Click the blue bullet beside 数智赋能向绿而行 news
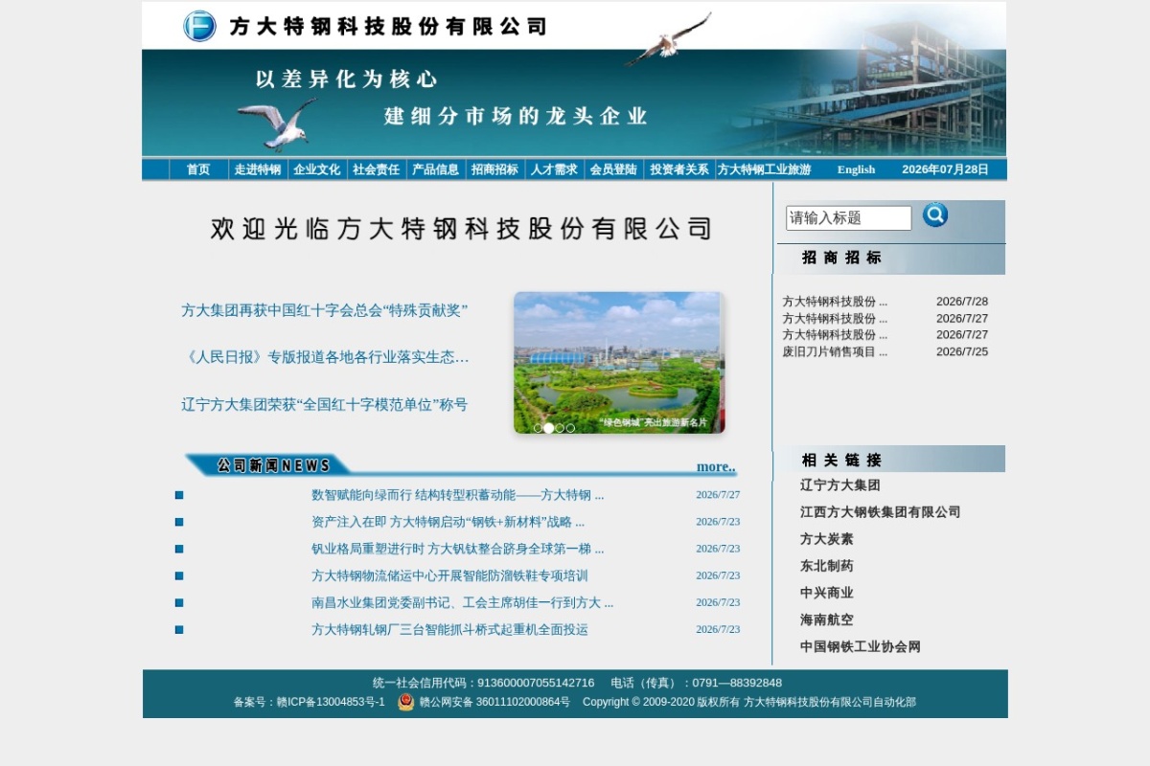The width and height of the screenshot is (1150, 766). tap(179, 495)
